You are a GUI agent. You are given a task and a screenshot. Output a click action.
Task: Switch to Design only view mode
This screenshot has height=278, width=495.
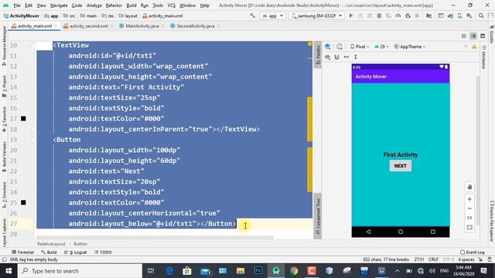coord(483,36)
